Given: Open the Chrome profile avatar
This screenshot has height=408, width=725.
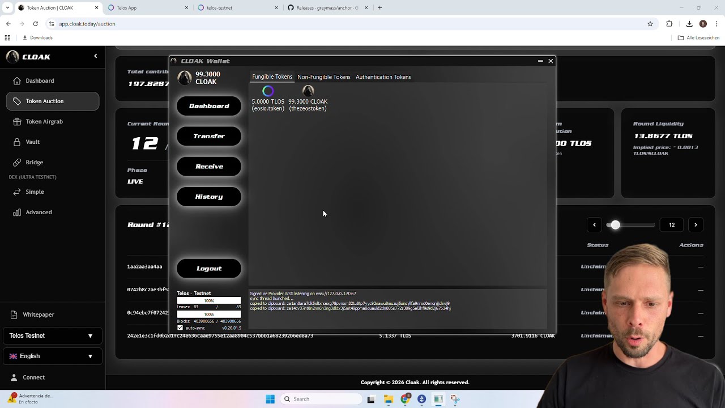Looking at the screenshot, I should (x=703, y=24).
